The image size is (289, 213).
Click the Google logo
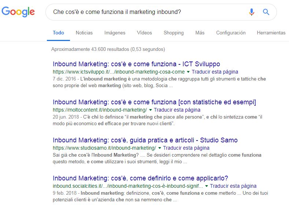pyautogui.click(x=18, y=12)
